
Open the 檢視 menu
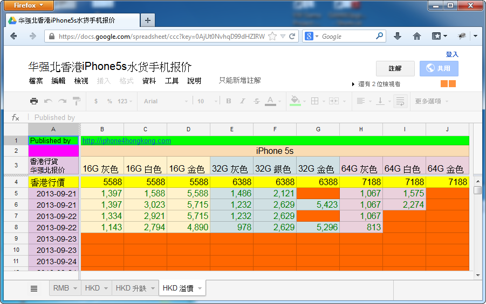pos(81,81)
